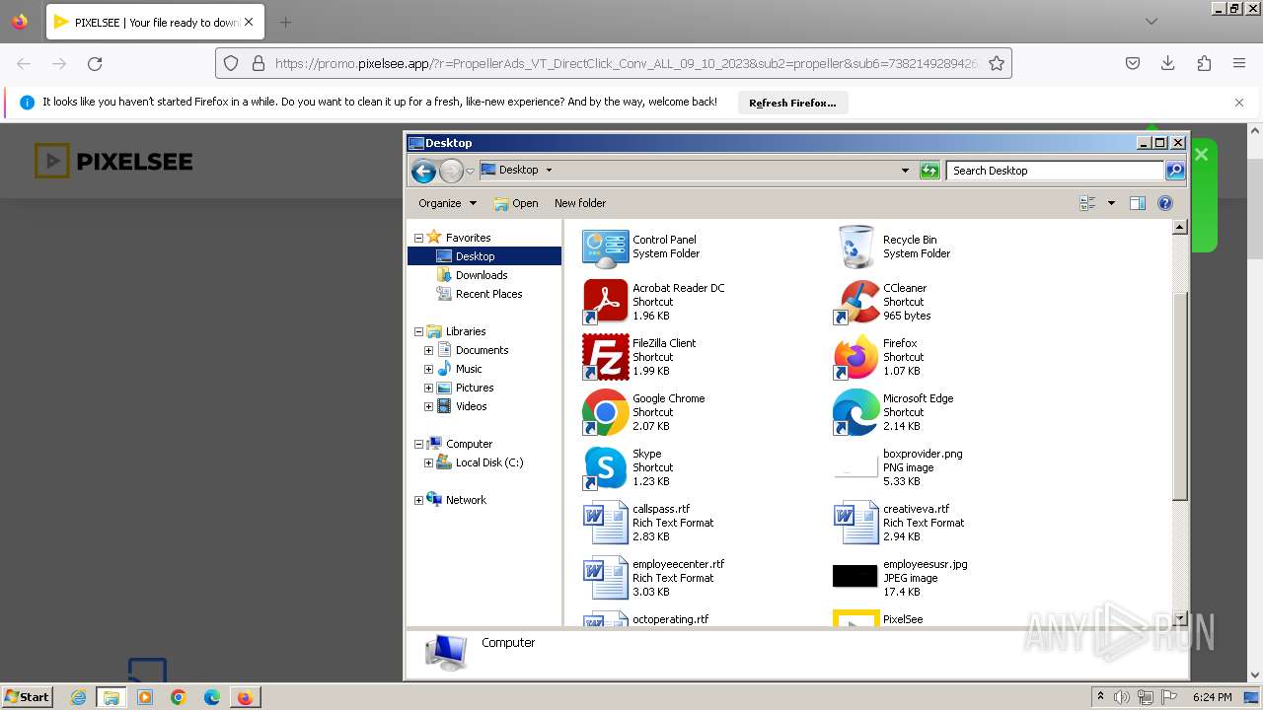
Task: Expand the Local Disk (C:) node
Action: coord(428,462)
